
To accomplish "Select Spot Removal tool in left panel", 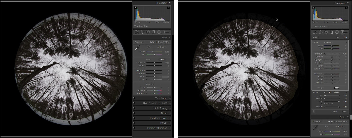I will tap(142, 32).
